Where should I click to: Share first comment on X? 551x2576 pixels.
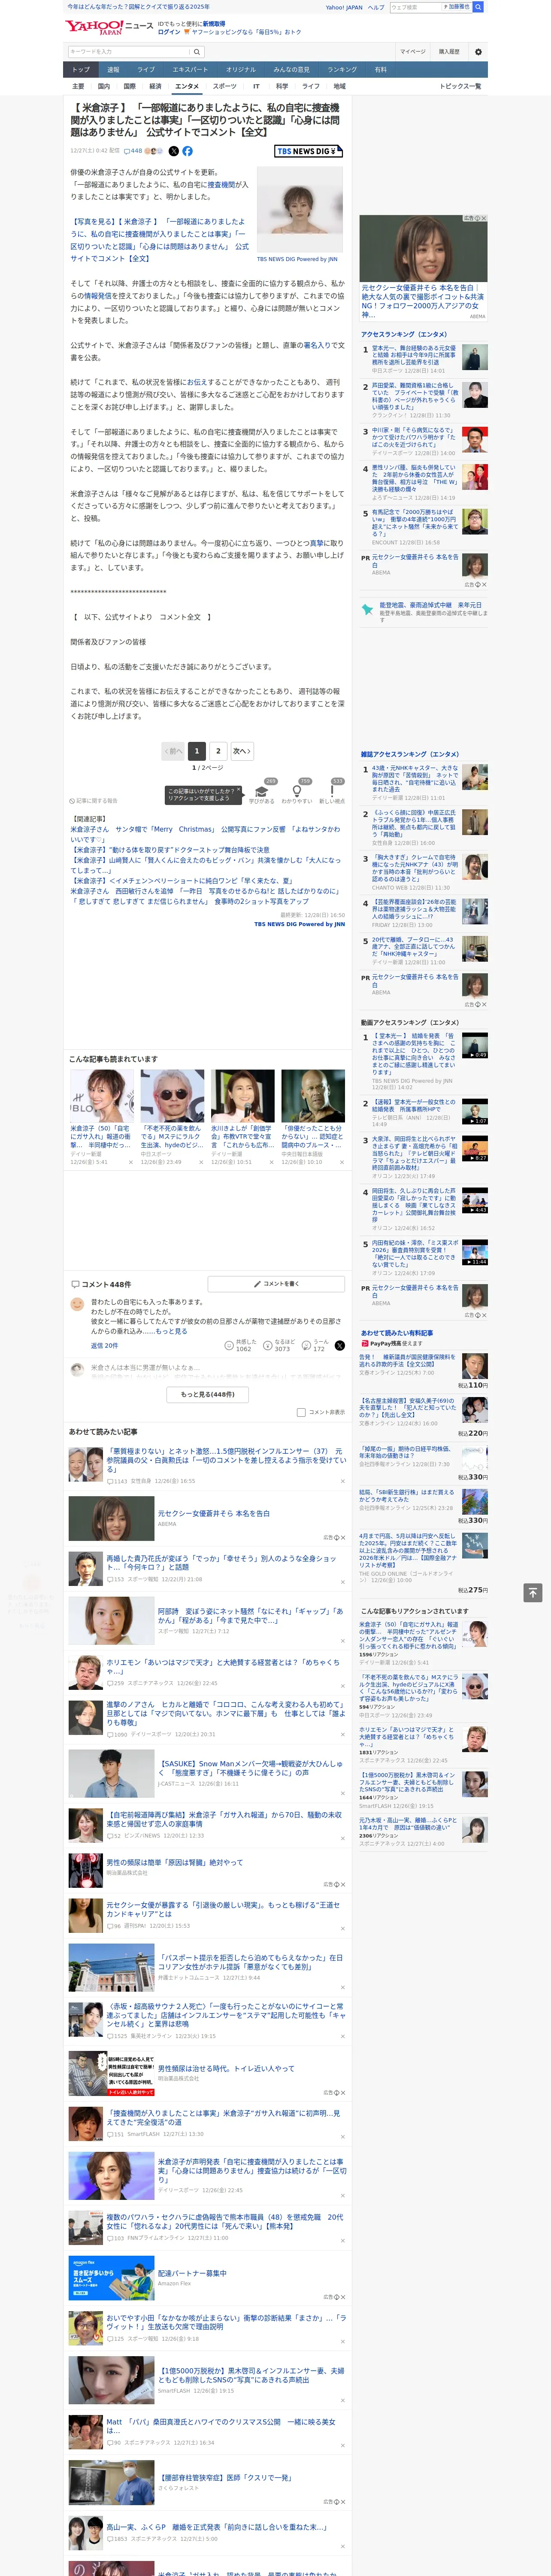pyautogui.click(x=339, y=1345)
